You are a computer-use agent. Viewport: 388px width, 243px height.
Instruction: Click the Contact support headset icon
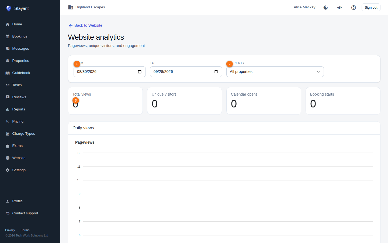8,213
